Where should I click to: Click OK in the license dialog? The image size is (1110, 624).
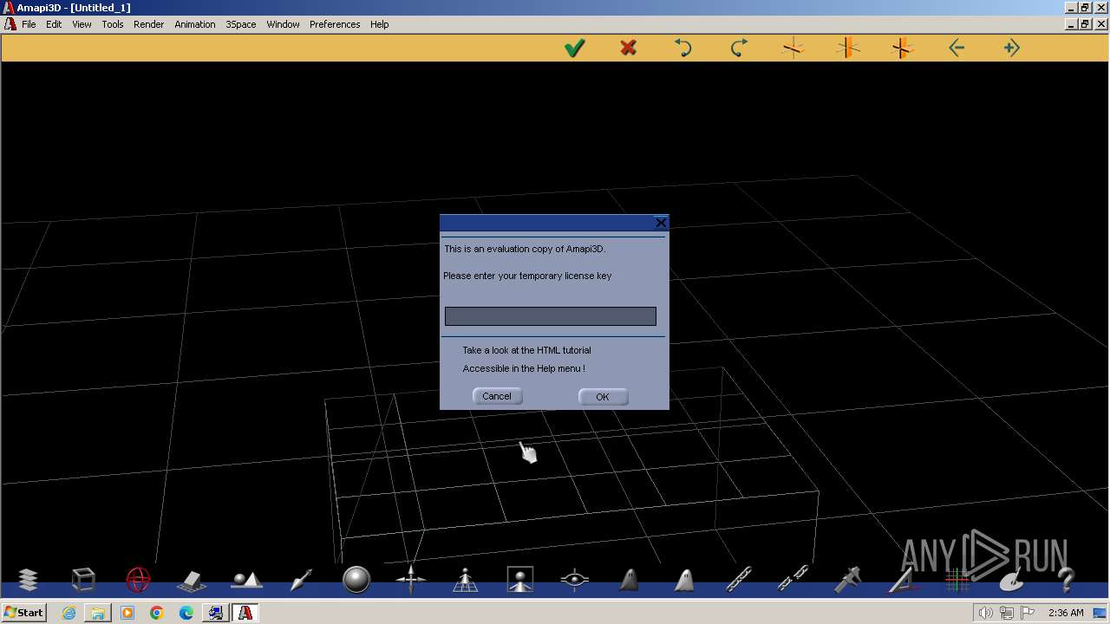click(603, 397)
